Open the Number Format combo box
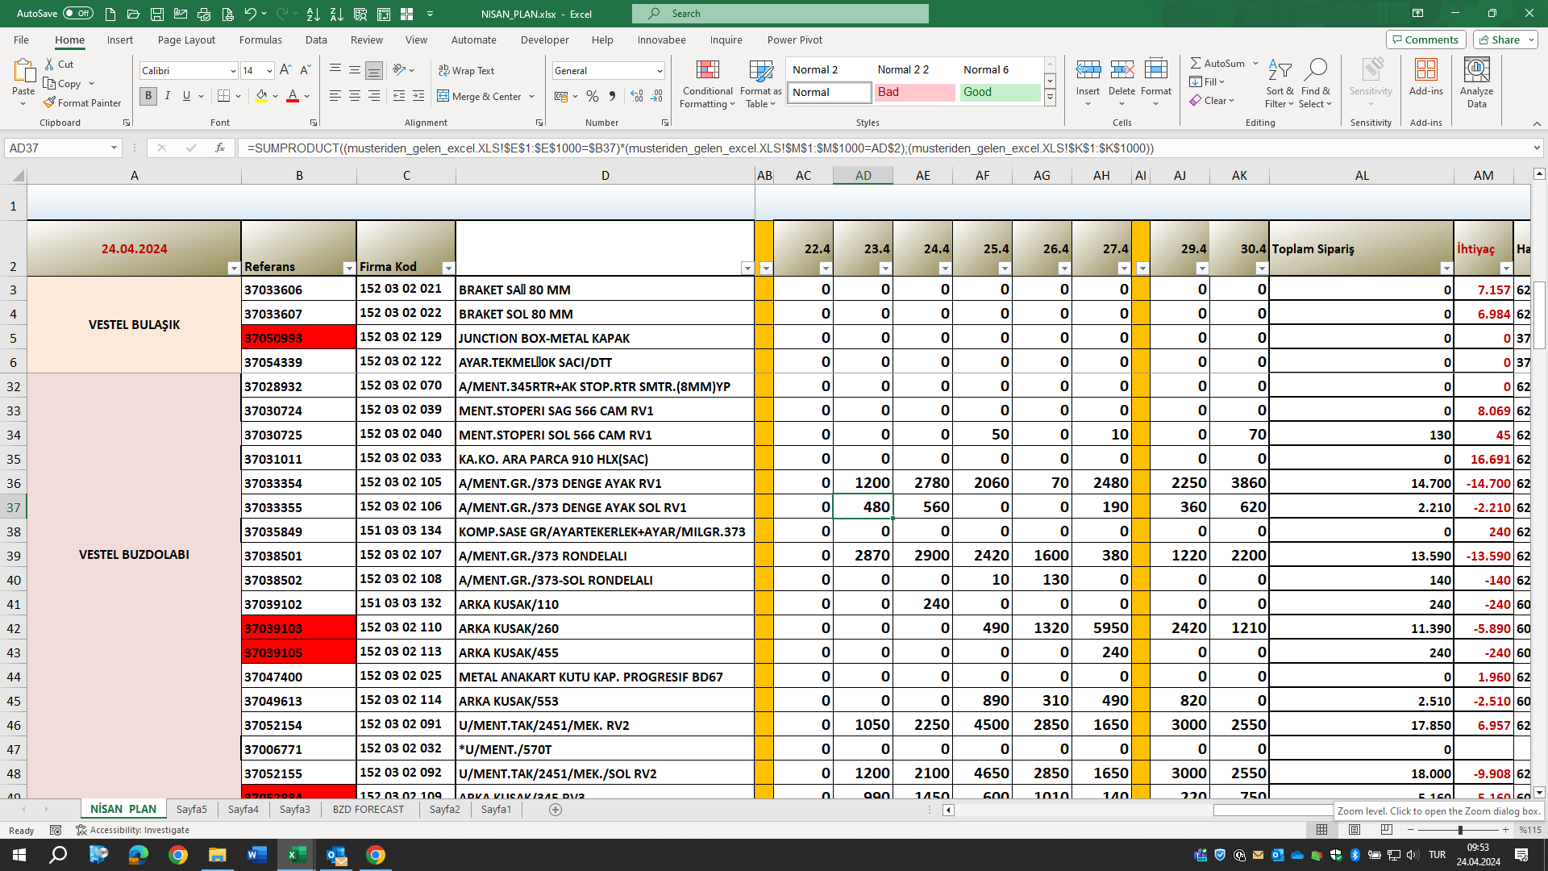Image resolution: width=1548 pixels, height=871 pixels. [x=609, y=70]
